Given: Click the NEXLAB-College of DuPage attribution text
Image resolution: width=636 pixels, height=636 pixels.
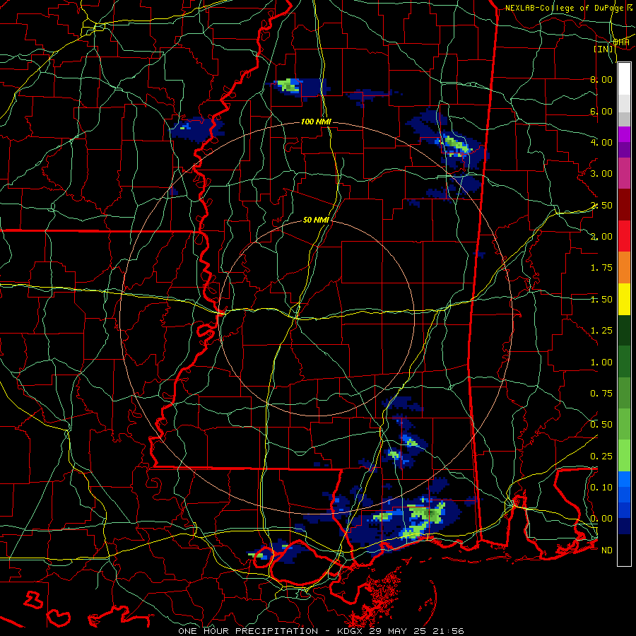Looking at the screenshot, I should (x=565, y=8).
